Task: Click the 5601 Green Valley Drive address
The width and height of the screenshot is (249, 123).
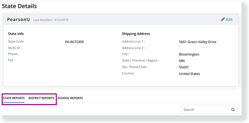Action: [x=198, y=42]
